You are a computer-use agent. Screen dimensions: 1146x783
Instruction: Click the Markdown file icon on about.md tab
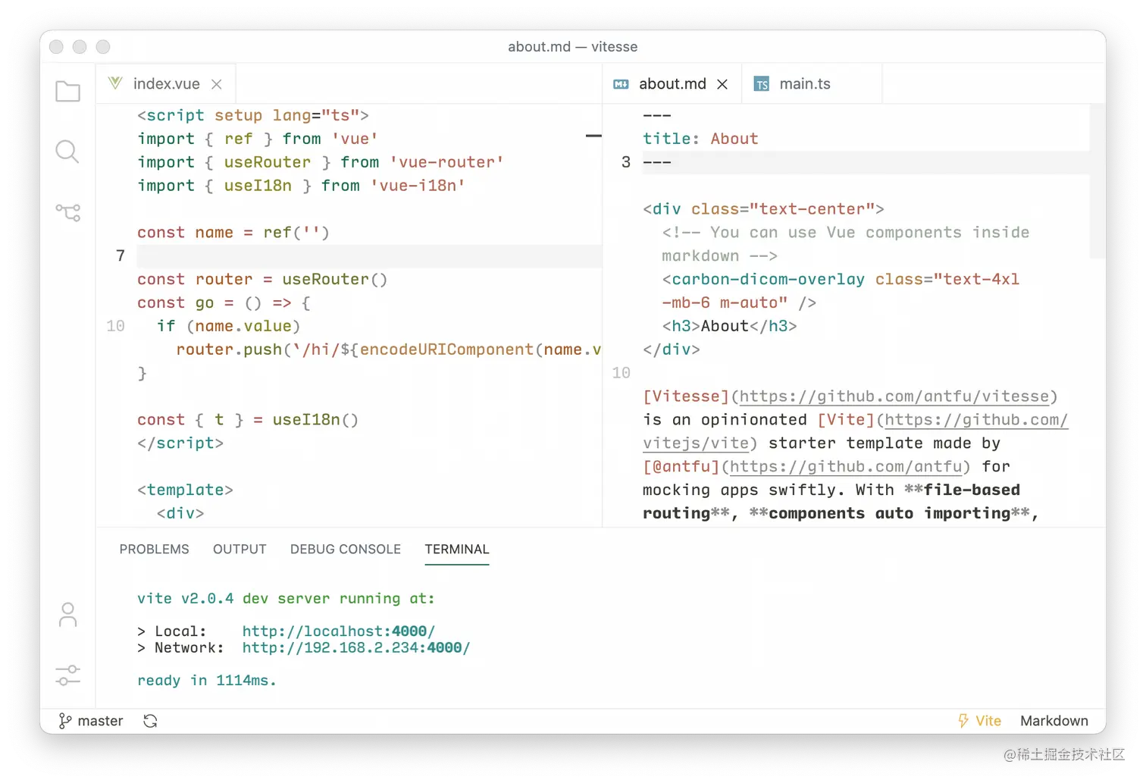point(621,84)
